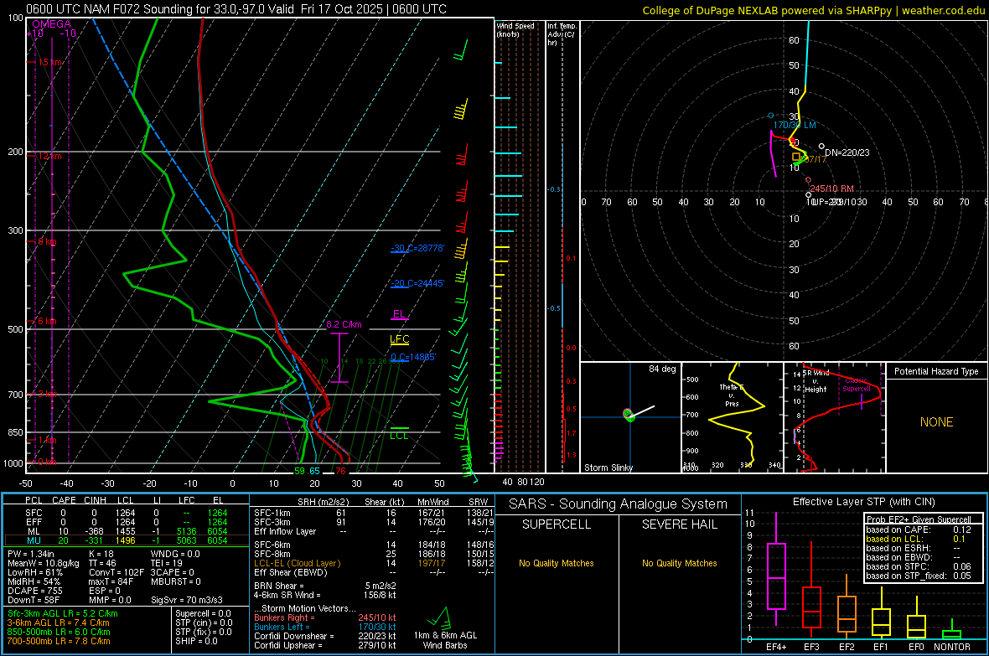Click the SARS - Sounding Analogue System title
This screenshot has height=656, width=989.
click(619, 504)
